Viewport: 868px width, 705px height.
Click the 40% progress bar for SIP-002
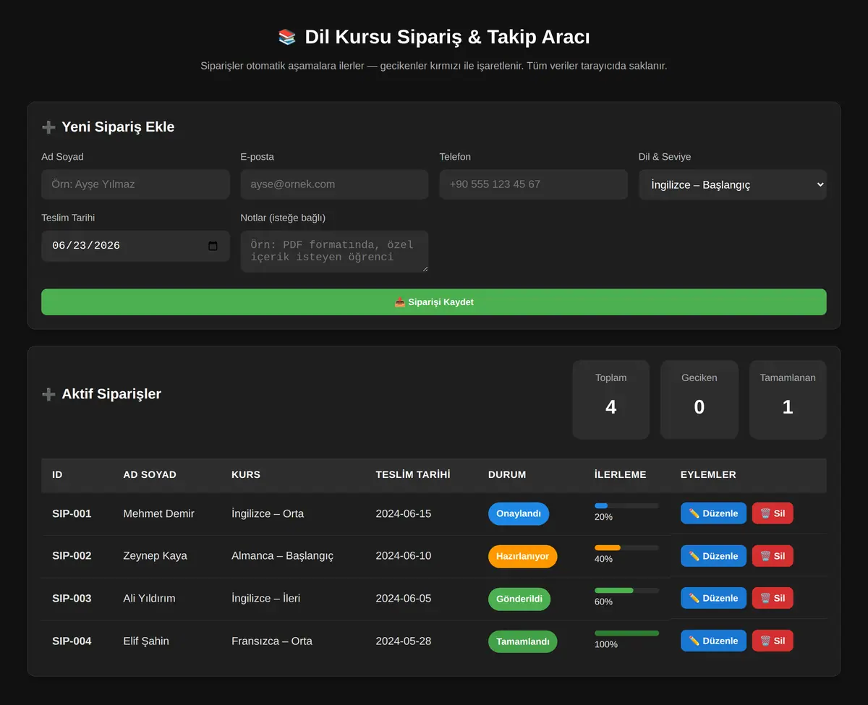point(626,548)
